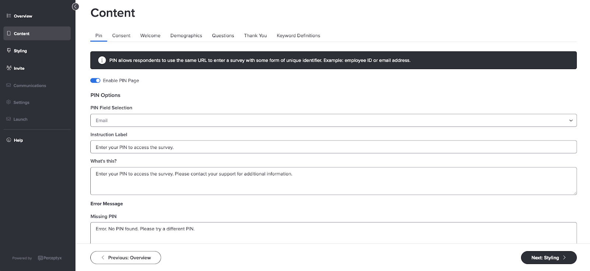Go to Overview in the sidebar
Screen dimensions: 590x271
pos(37,16)
